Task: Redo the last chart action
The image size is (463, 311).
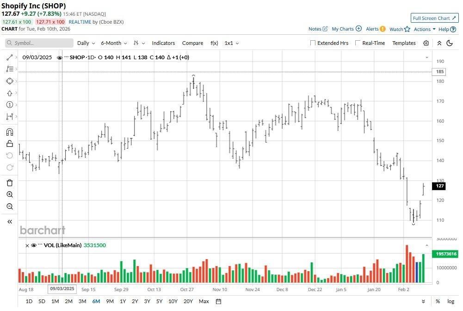Action: coord(9,168)
